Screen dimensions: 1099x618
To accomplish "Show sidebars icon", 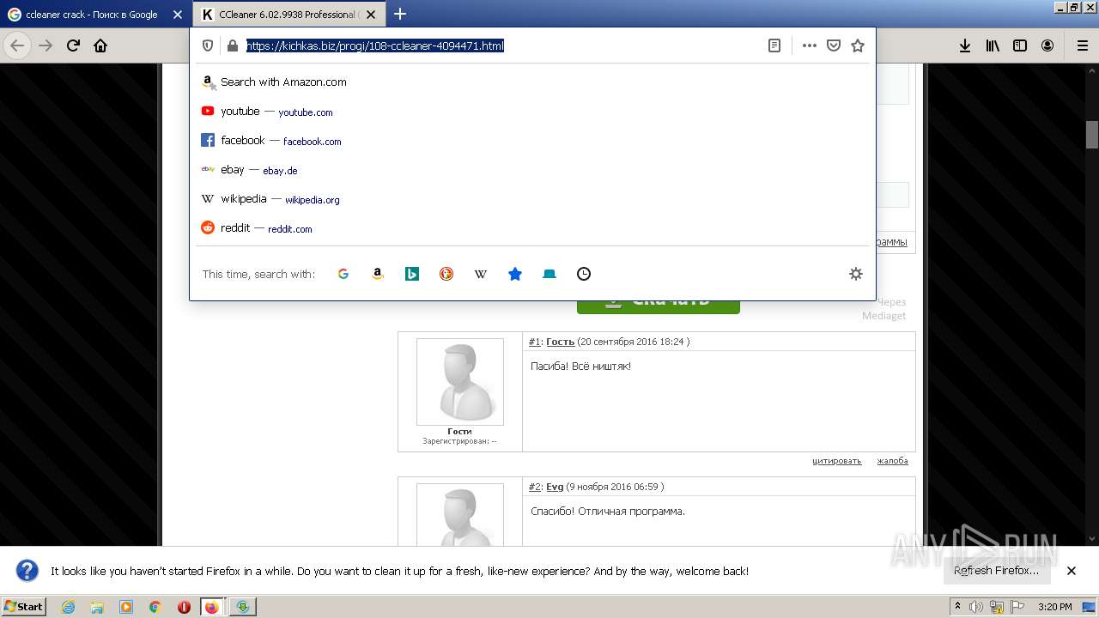I will (x=1020, y=45).
